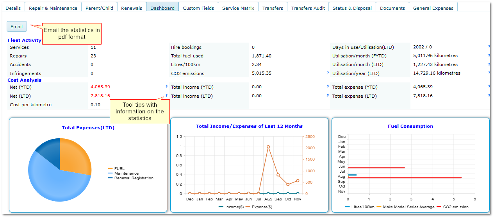Viewport: 494px width, 218px height.
Task: Toggle Renewal Registration legend entry
Action: coord(134,178)
